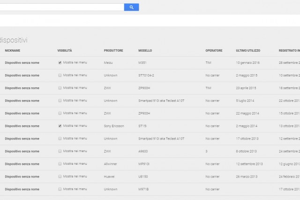This screenshot has height=200, width=300.
Task: Click the PRODUTTORE column header
Action: (113, 51)
